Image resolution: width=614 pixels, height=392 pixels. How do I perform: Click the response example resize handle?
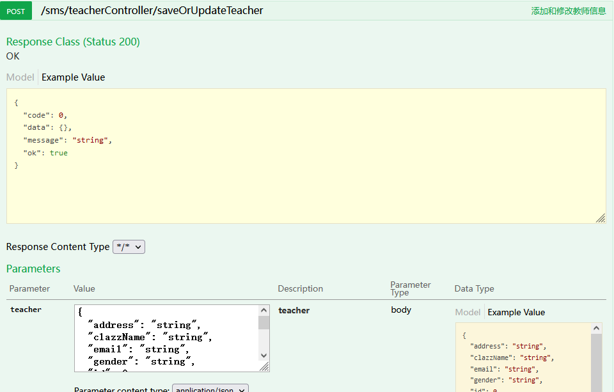coord(601,218)
